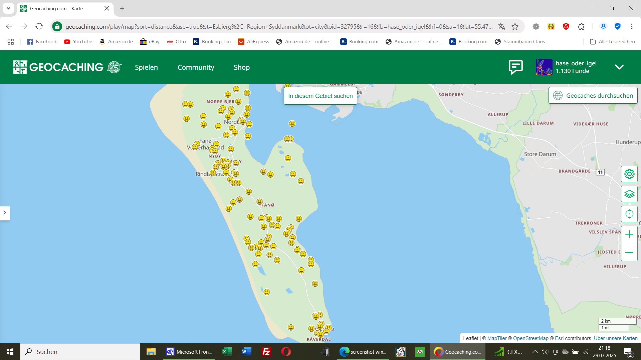
Task: Center map on my location
Action: [x=629, y=214]
